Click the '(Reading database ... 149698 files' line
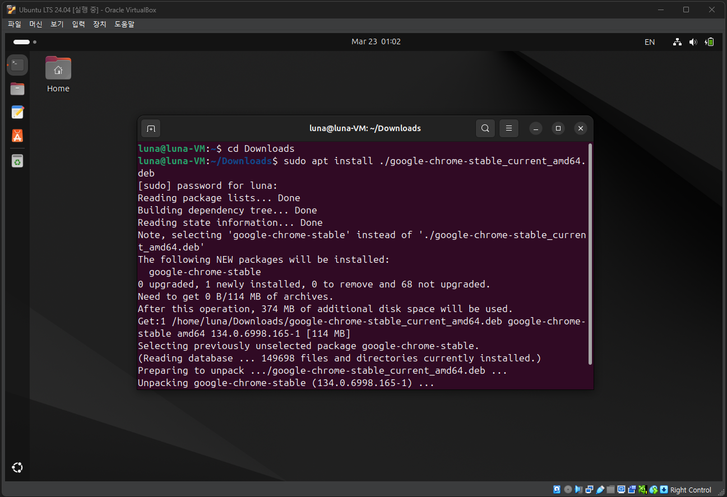Screen dimensions: 727x497 [340, 358]
